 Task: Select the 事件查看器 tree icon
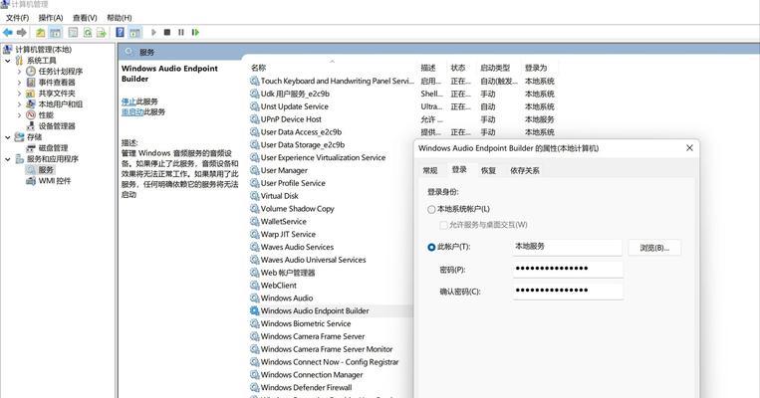(31, 83)
